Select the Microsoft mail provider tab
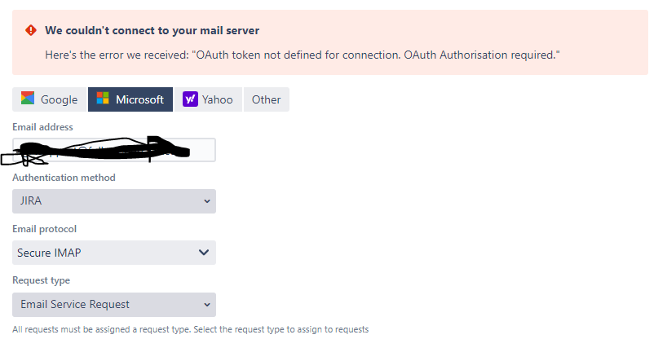Screen dimensions: 667x339 coord(130,99)
